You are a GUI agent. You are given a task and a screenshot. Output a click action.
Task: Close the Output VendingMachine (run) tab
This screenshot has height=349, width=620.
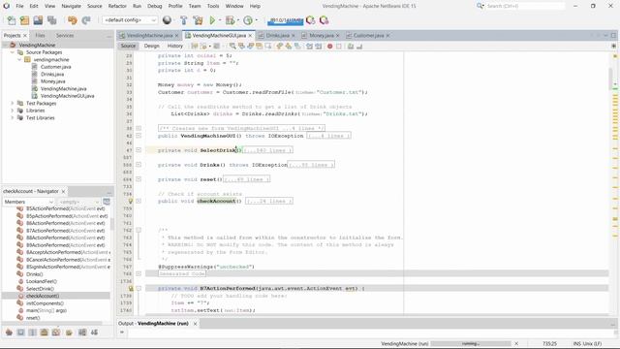(x=195, y=324)
